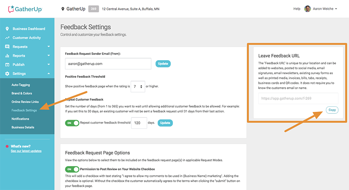Open Brand & Colors settings page

tap(22, 93)
